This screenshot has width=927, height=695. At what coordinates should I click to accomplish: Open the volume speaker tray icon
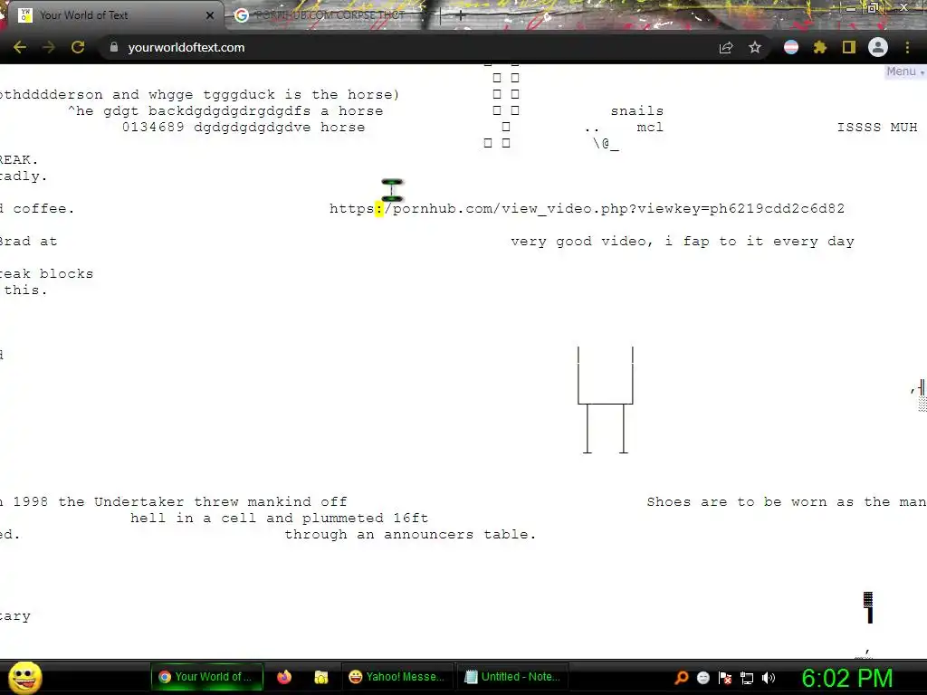click(x=769, y=678)
